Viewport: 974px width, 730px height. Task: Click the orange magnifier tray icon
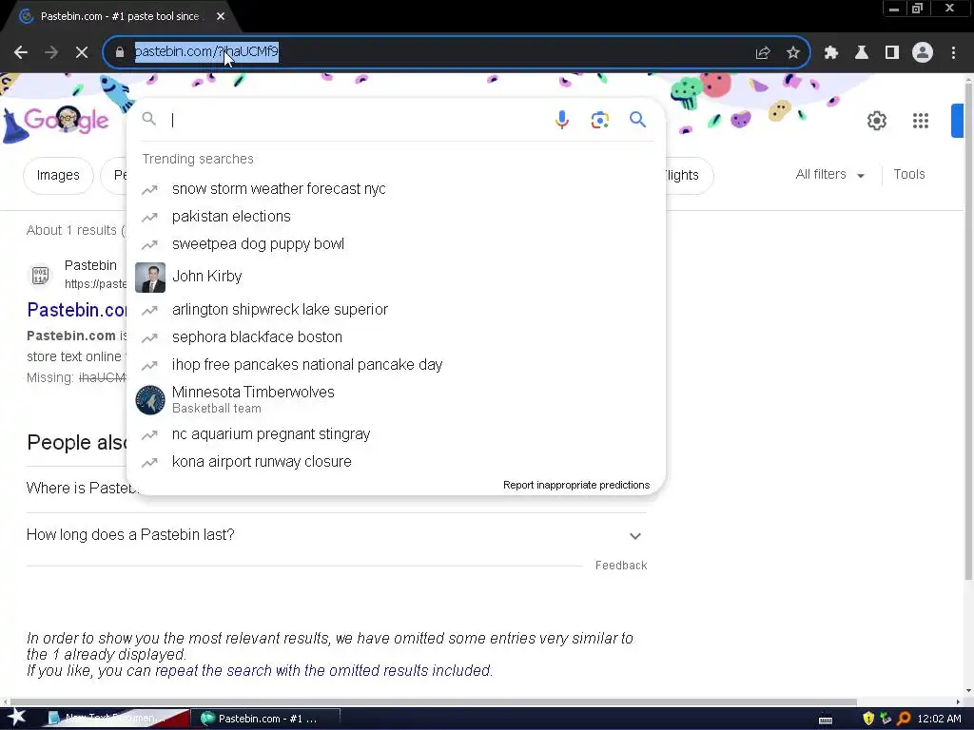coord(904,719)
